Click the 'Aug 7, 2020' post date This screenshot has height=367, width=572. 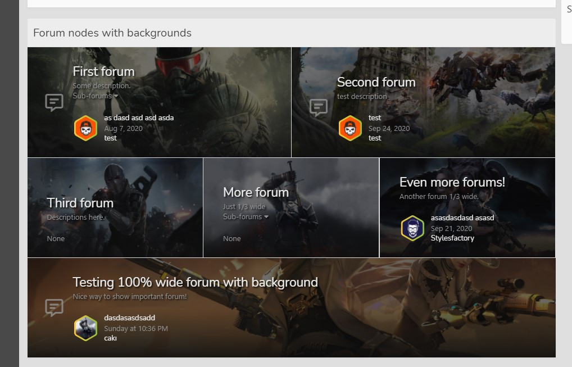click(123, 128)
